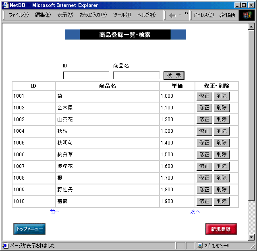Click 修正 for product 1004 秋桜
The height and width of the screenshot is (251, 257).
click(204, 131)
